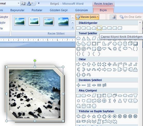Select the plus sign equation shape
This screenshot has width=143, height=126.
click(78, 85)
